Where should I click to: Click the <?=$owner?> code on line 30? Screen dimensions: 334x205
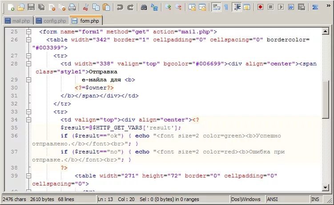pyautogui.click(x=94, y=88)
